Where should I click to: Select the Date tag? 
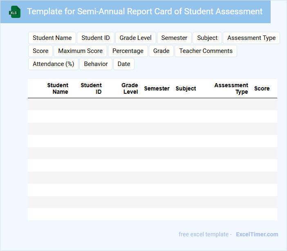click(x=124, y=64)
